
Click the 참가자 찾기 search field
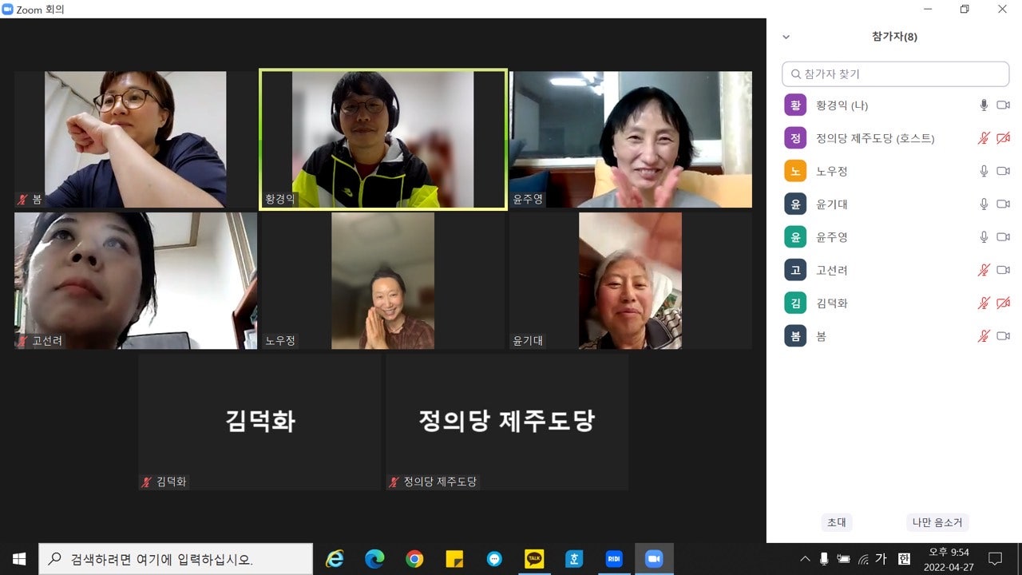point(895,74)
